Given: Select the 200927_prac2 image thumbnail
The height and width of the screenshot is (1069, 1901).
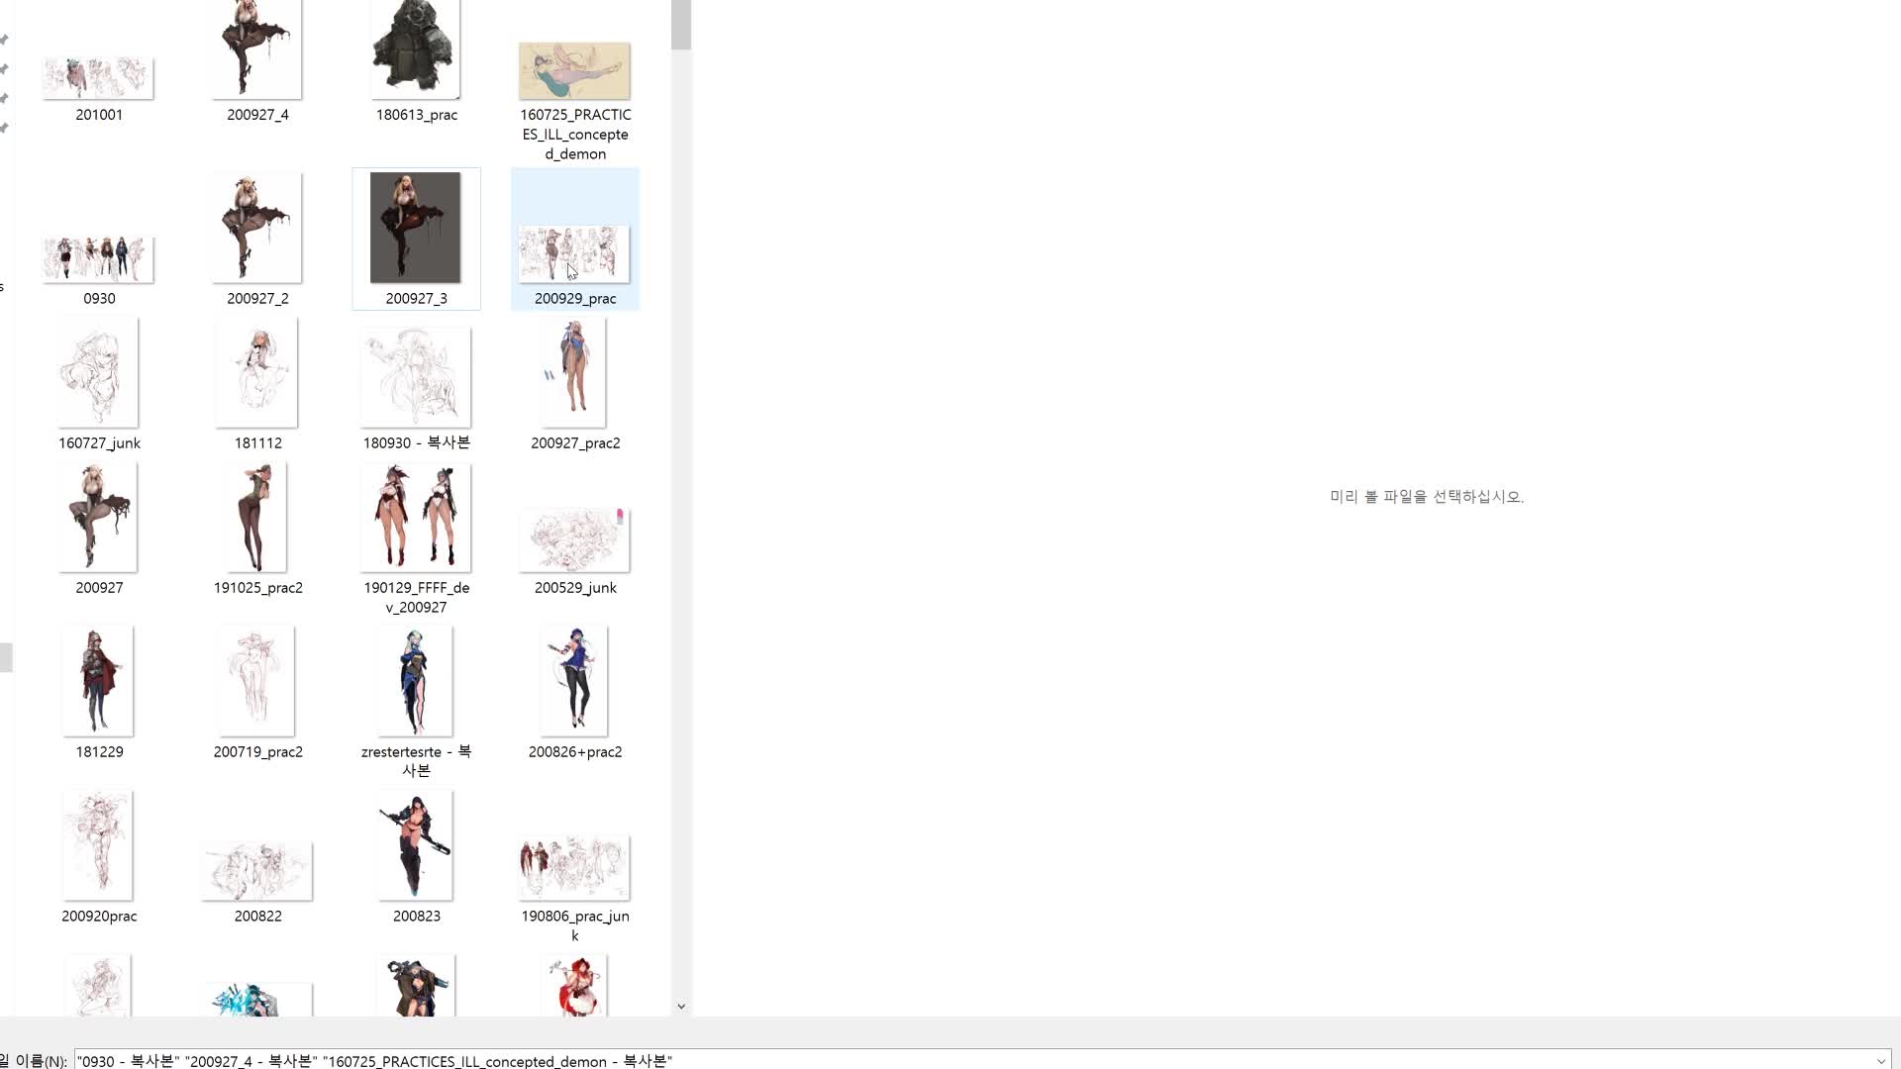Looking at the screenshot, I should 574,373.
